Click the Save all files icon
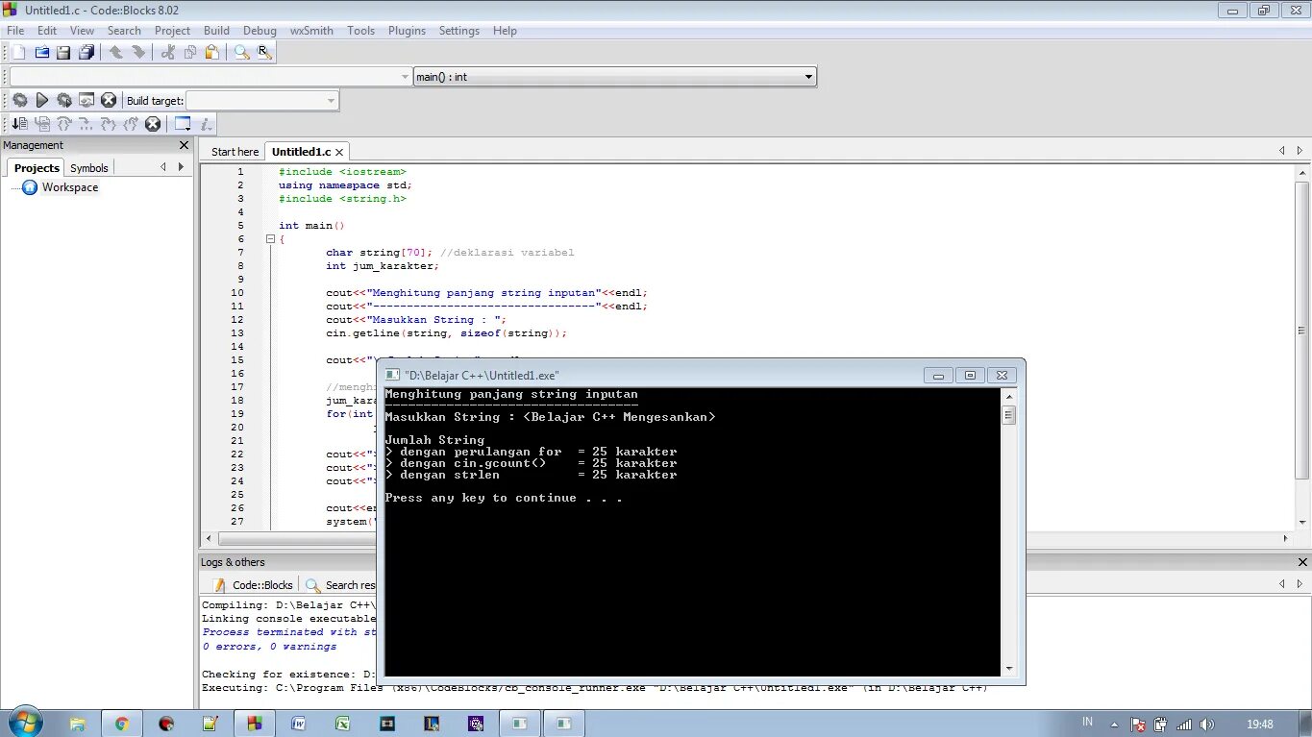The height and width of the screenshot is (737, 1312). pyautogui.click(x=87, y=53)
